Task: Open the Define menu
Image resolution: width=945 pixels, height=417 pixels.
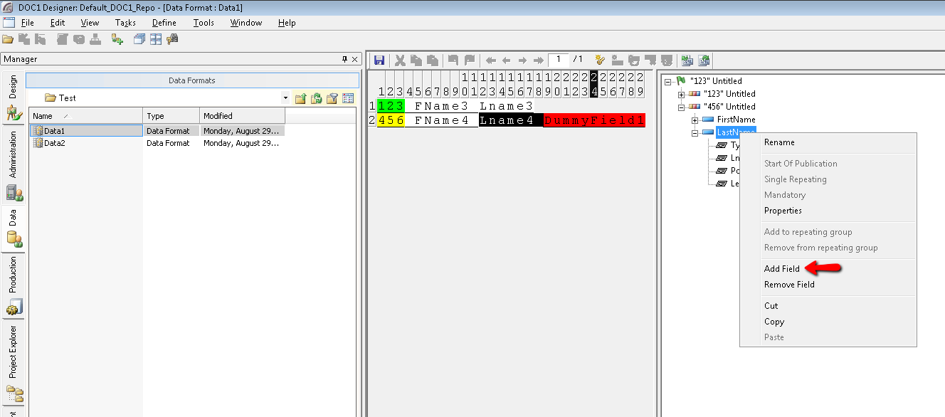Action: [164, 22]
